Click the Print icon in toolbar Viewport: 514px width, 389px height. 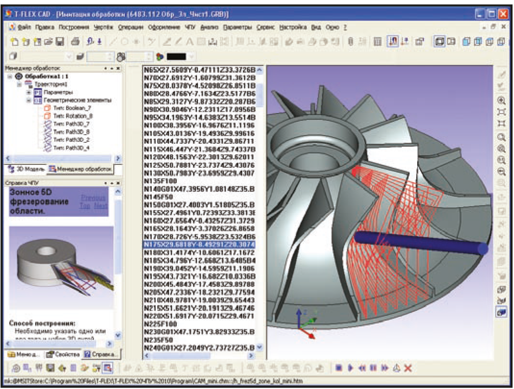point(75,41)
